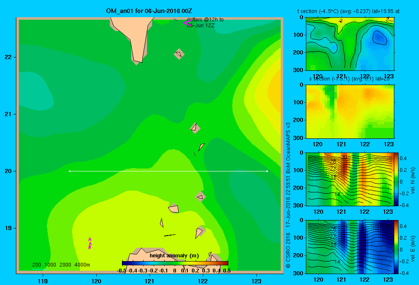The height and width of the screenshot is (285, 419).
Task: Click the main map longitude label 119
Action: (x=43, y=281)
